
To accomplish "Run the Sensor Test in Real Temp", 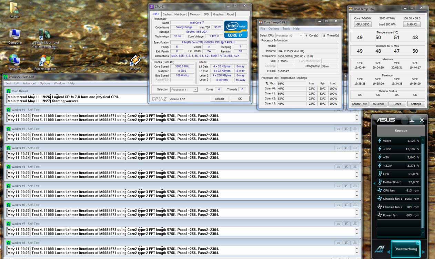I will click(359, 104).
